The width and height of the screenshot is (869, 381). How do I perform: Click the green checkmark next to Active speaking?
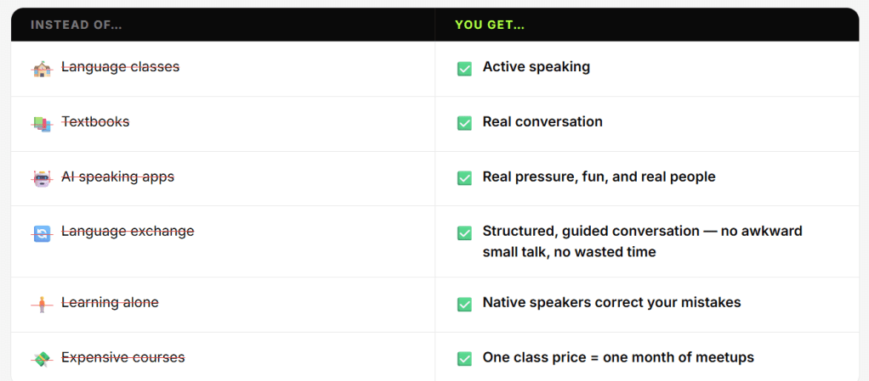pos(464,69)
